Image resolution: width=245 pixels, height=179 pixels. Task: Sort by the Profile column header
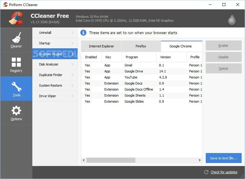(x=195, y=57)
